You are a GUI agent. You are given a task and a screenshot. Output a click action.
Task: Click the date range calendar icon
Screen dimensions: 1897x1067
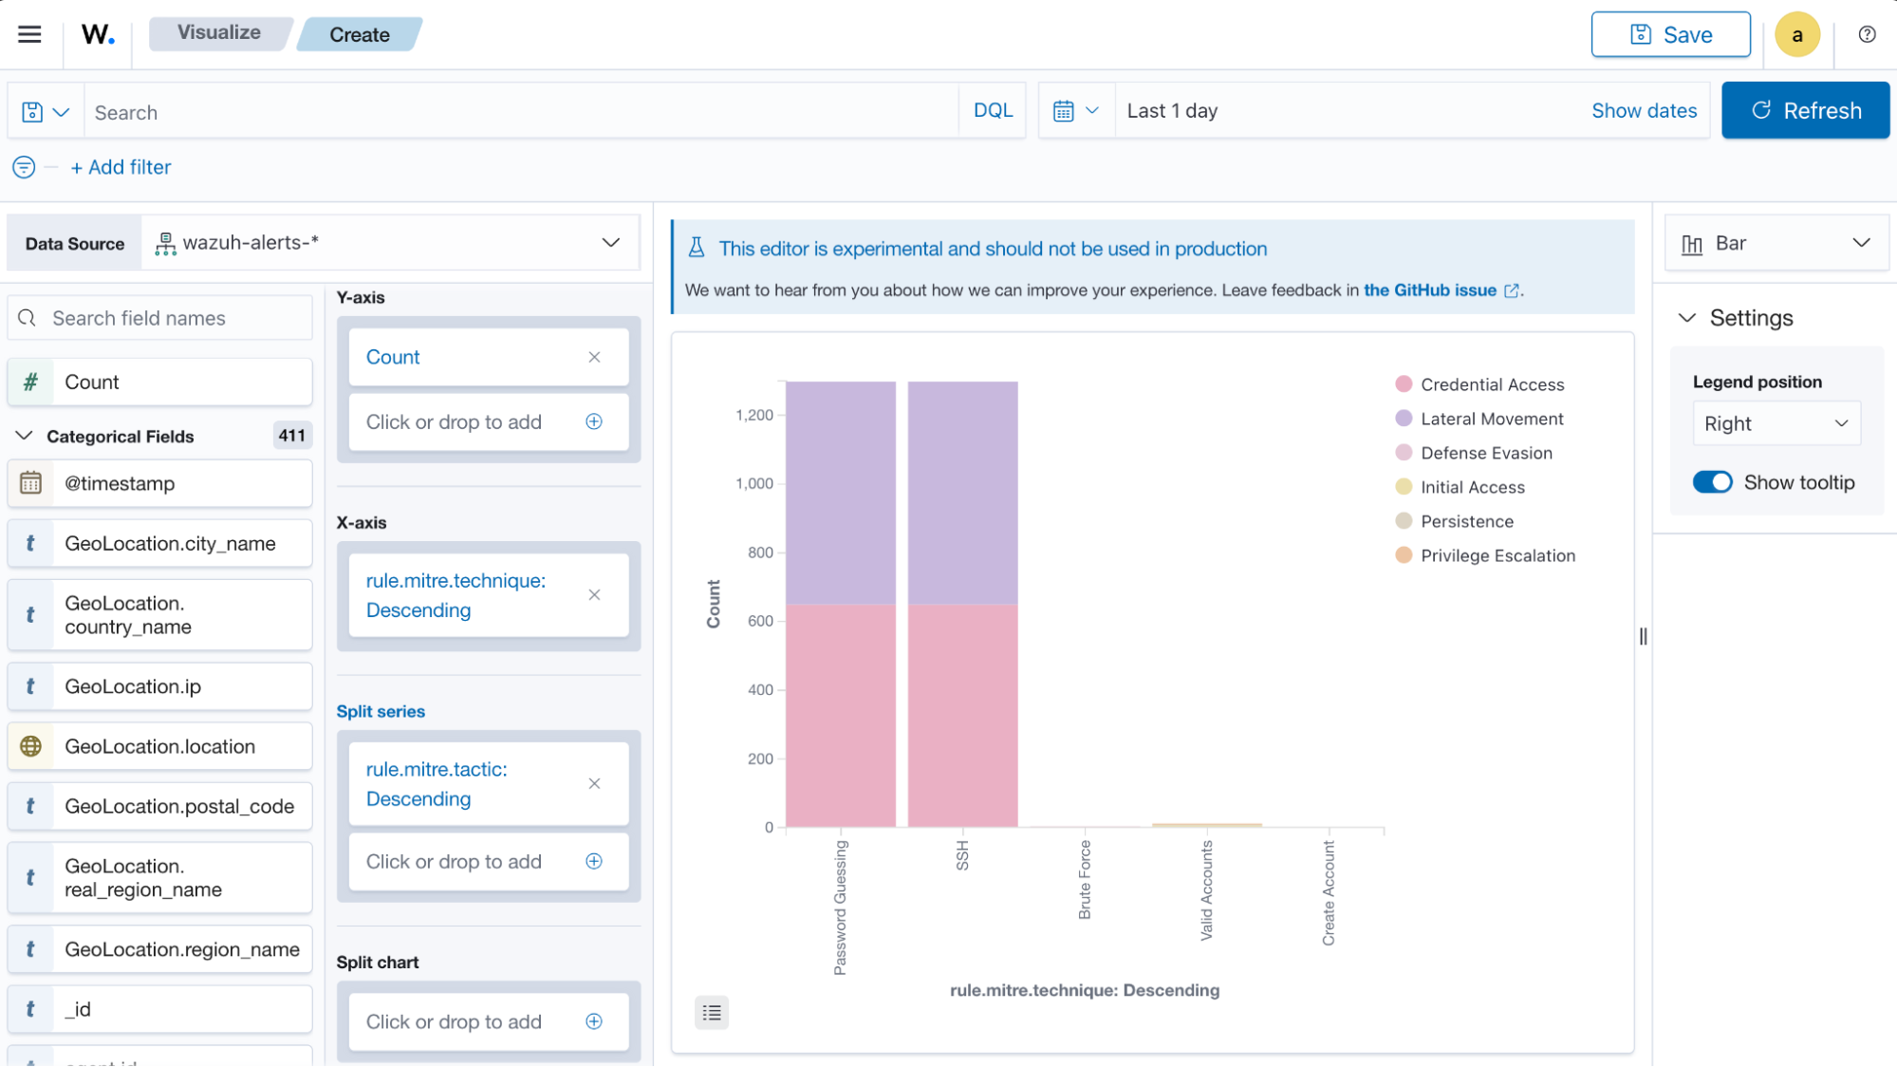[x=1065, y=111]
